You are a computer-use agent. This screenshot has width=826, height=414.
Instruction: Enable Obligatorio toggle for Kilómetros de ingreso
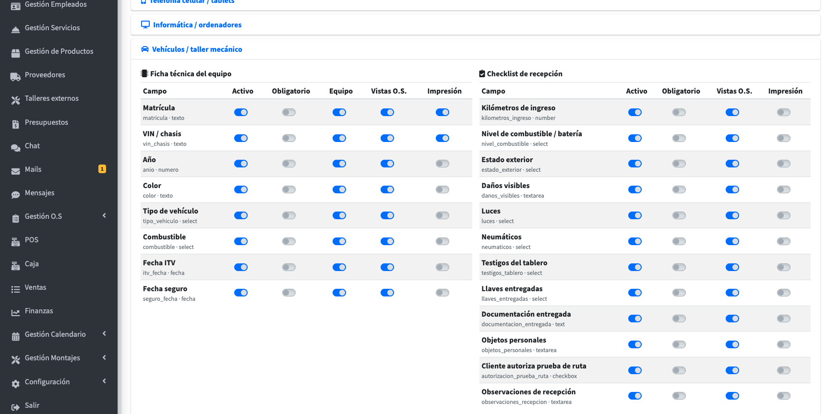coord(679,112)
